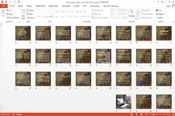Switch to ANIMATIONS tab

pyautogui.click(x=53, y=6)
